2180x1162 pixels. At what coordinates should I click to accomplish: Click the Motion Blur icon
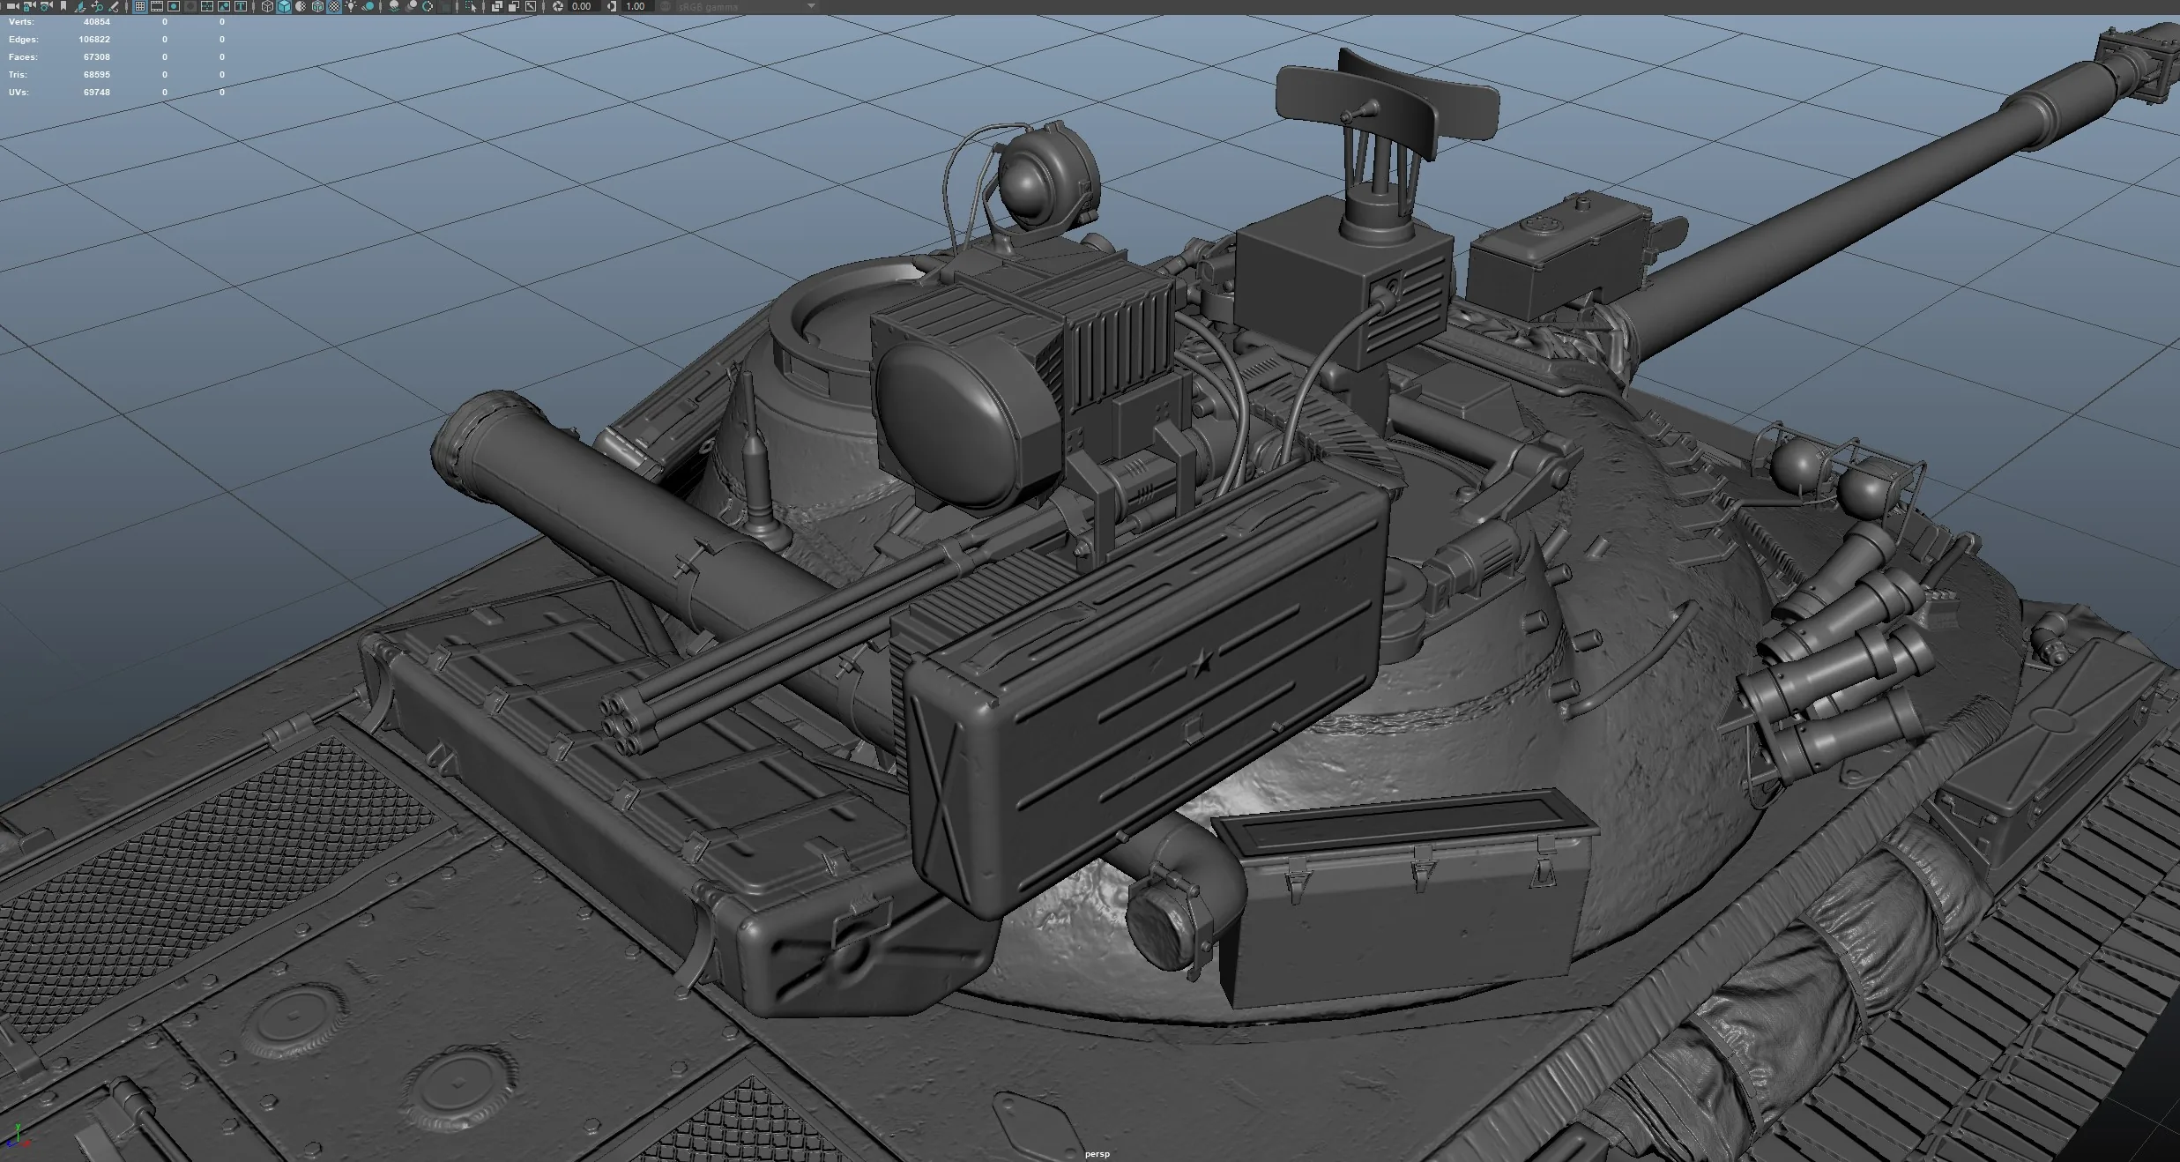tap(412, 6)
